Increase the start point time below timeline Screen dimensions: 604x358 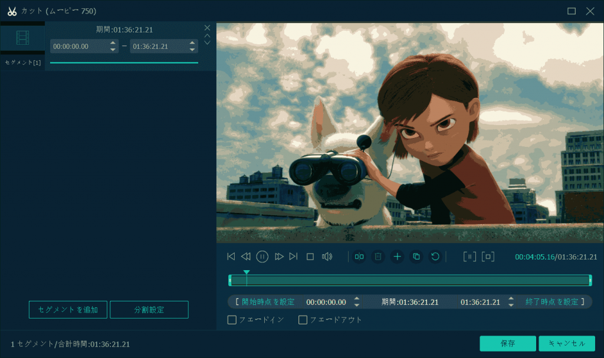pos(357,298)
